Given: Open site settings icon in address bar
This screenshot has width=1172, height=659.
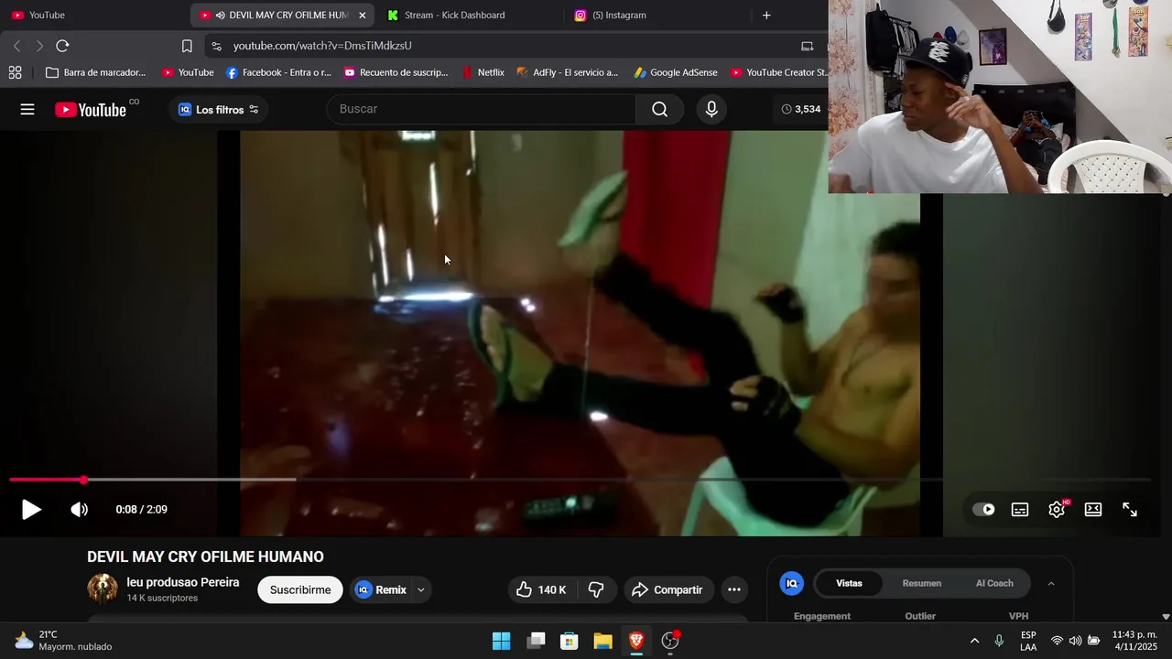Looking at the screenshot, I should click(x=216, y=46).
